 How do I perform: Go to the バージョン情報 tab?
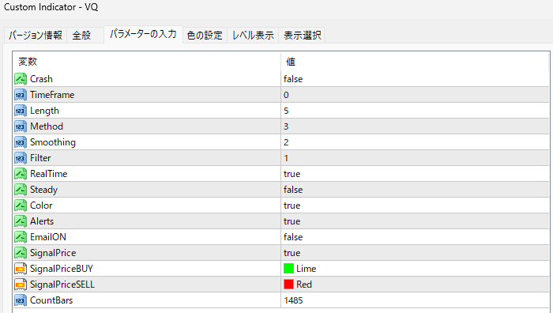pos(36,36)
